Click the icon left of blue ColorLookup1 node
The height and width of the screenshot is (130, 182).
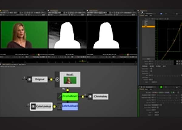pos(59,107)
